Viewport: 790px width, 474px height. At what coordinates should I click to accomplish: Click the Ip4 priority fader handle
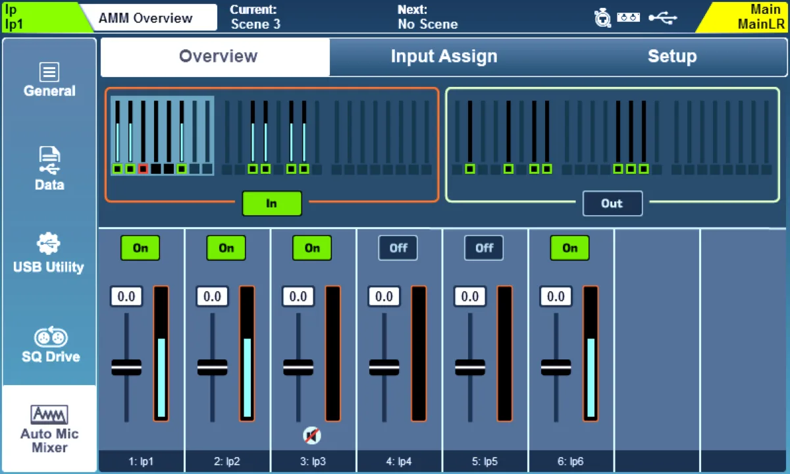(384, 367)
